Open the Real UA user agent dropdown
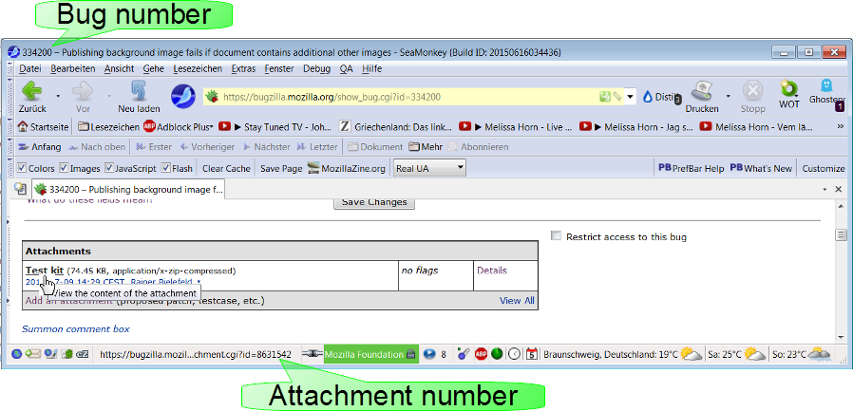The image size is (853, 411). pyautogui.click(x=429, y=168)
